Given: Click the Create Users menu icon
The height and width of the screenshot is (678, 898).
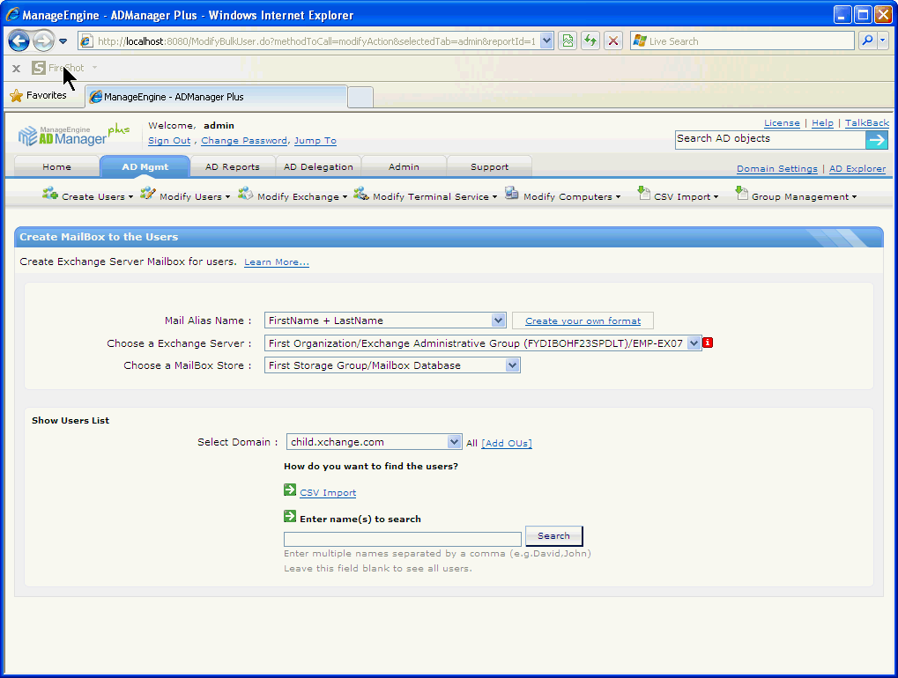Looking at the screenshot, I should click(50, 194).
